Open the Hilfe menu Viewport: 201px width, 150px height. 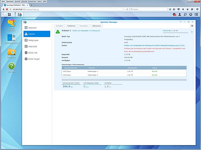coord(45,1)
